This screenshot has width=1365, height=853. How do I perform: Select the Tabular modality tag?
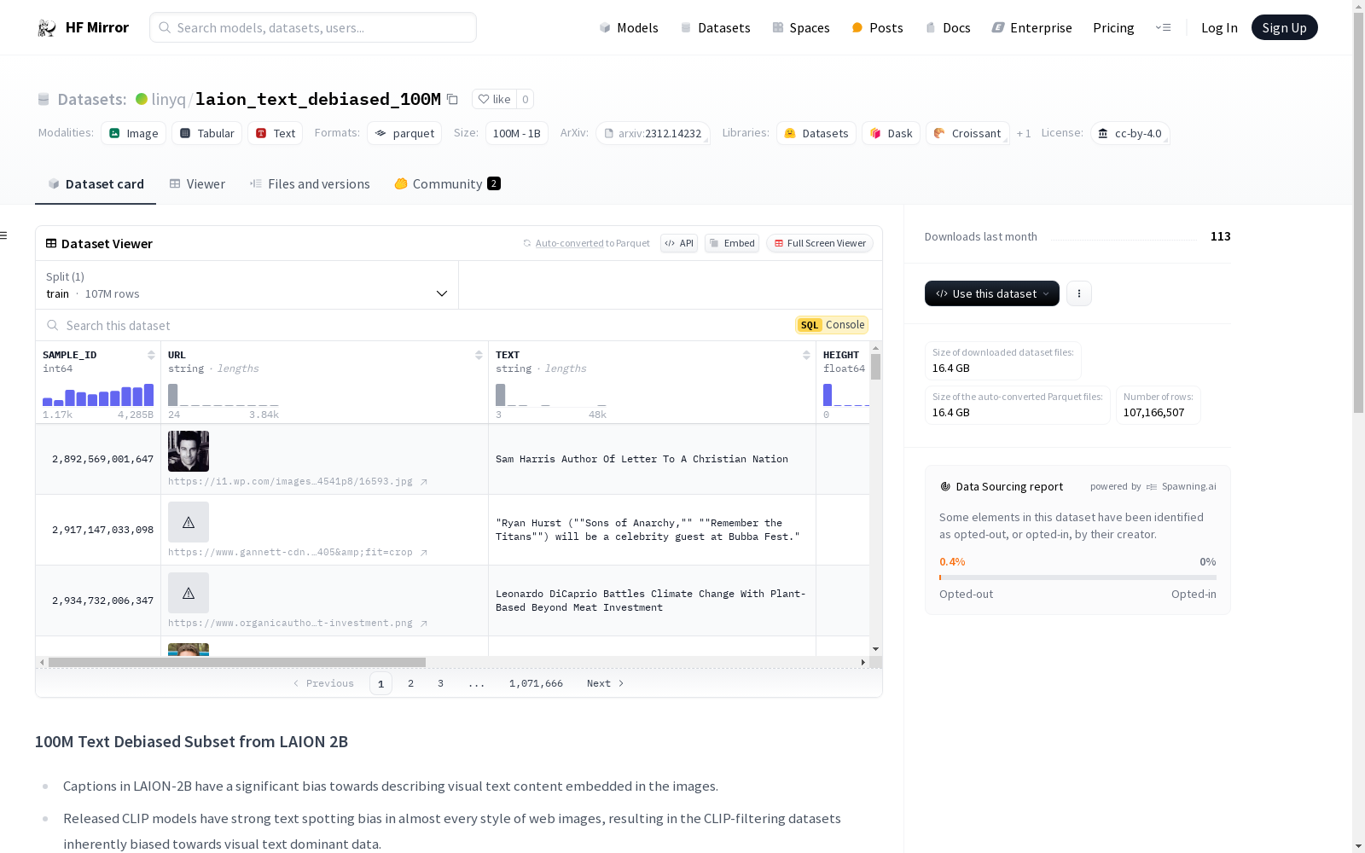coord(207,134)
